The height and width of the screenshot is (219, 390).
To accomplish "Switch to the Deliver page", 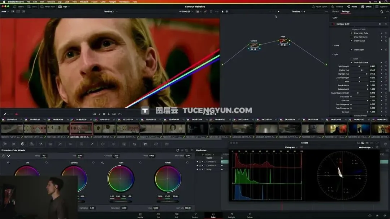I will click(250, 215).
